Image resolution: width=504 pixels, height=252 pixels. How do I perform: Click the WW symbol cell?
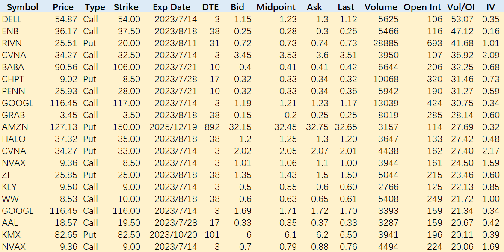10,199
